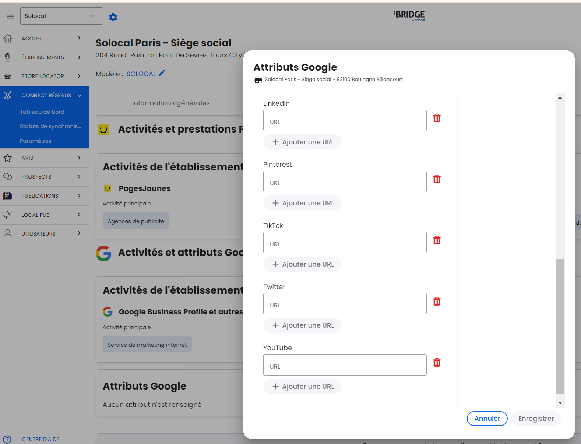Delete the TikTok URL with trash icon
This screenshot has height=444, width=581.
[437, 240]
